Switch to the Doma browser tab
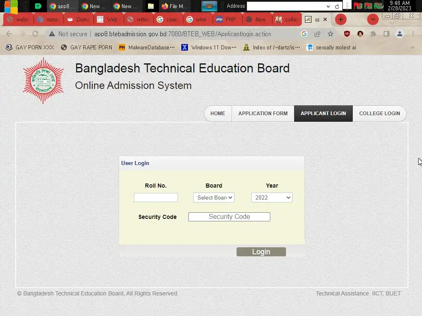This screenshot has width=422, height=316. point(78,19)
